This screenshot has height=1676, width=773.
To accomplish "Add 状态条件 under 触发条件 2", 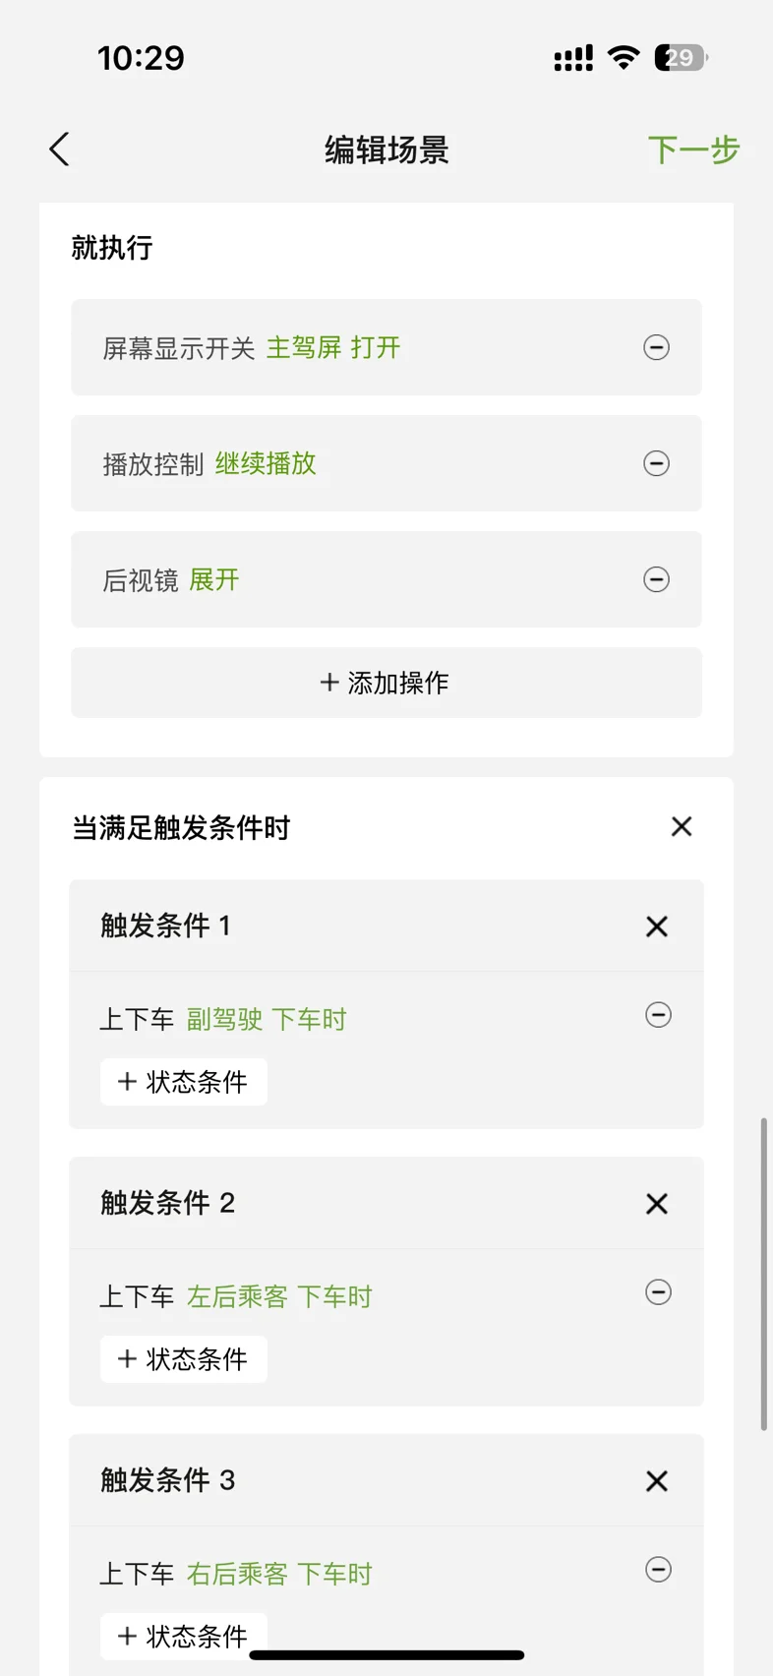I will coord(184,1359).
